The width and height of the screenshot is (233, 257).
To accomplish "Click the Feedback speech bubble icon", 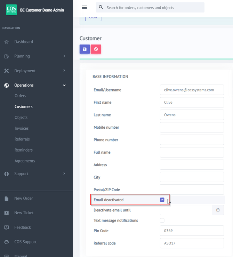I will [x=7, y=227].
